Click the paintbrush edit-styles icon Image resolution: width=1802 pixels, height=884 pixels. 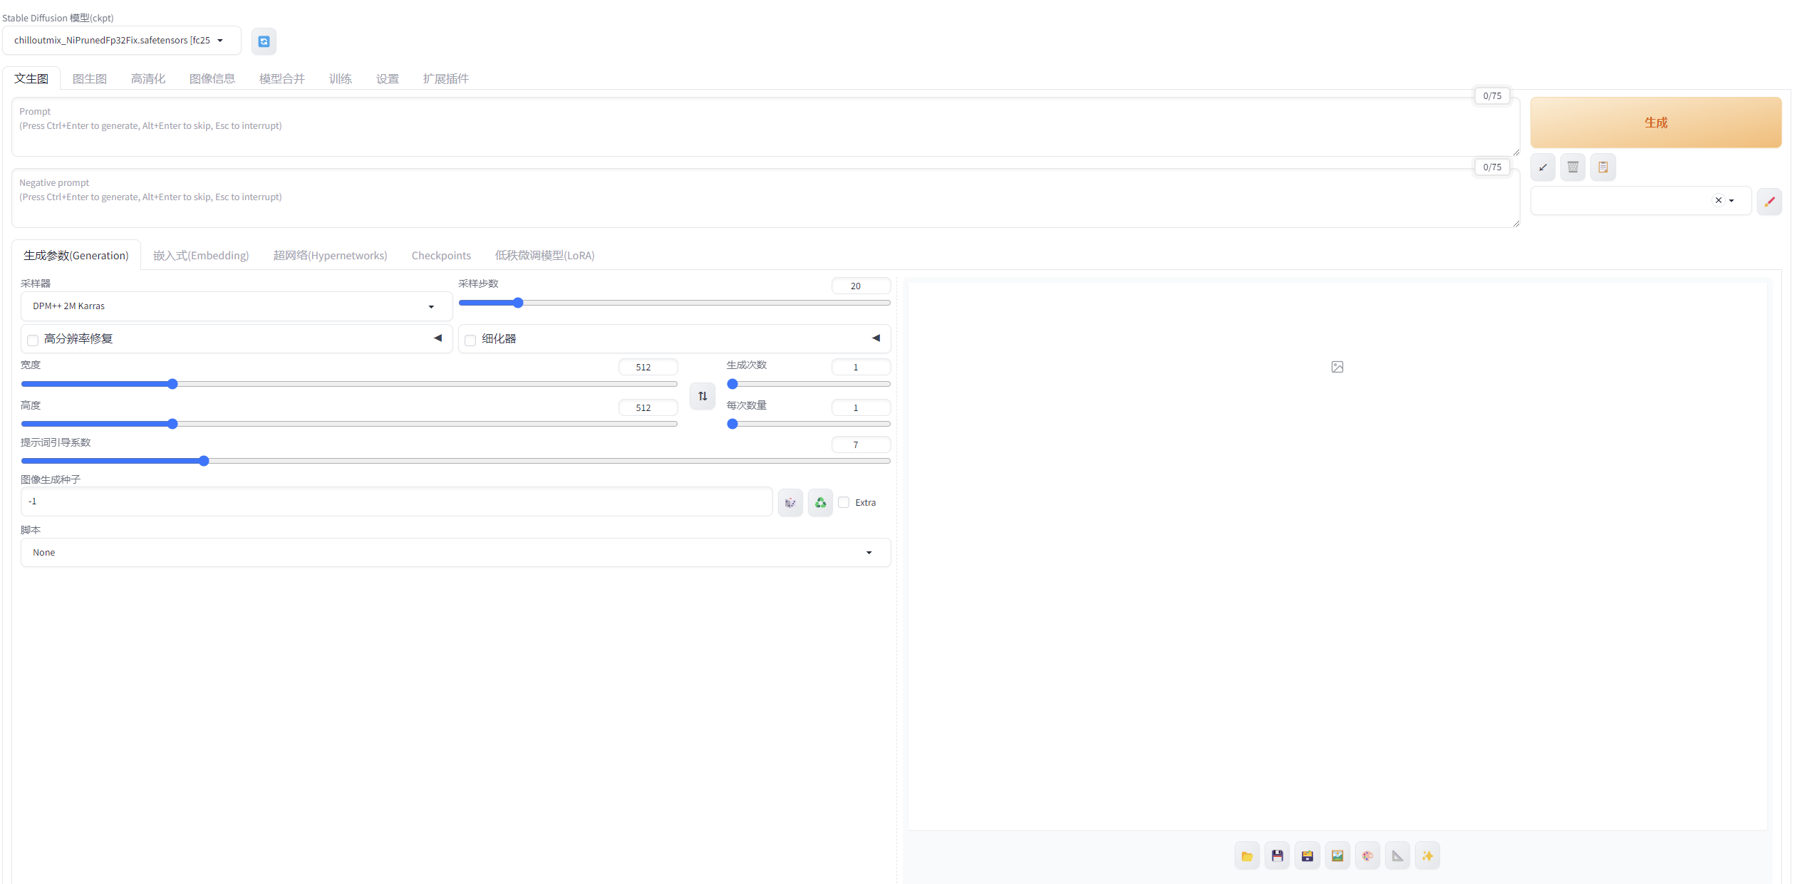coord(1769,202)
